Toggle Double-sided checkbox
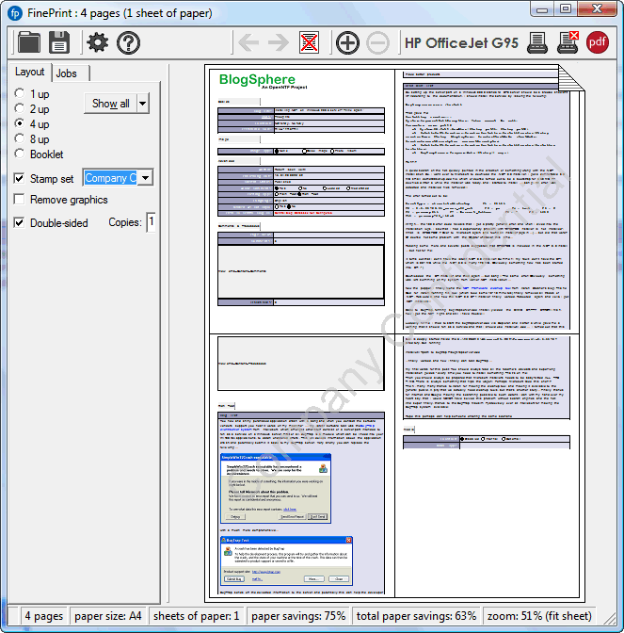624x633 pixels. click(x=19, y=222)
